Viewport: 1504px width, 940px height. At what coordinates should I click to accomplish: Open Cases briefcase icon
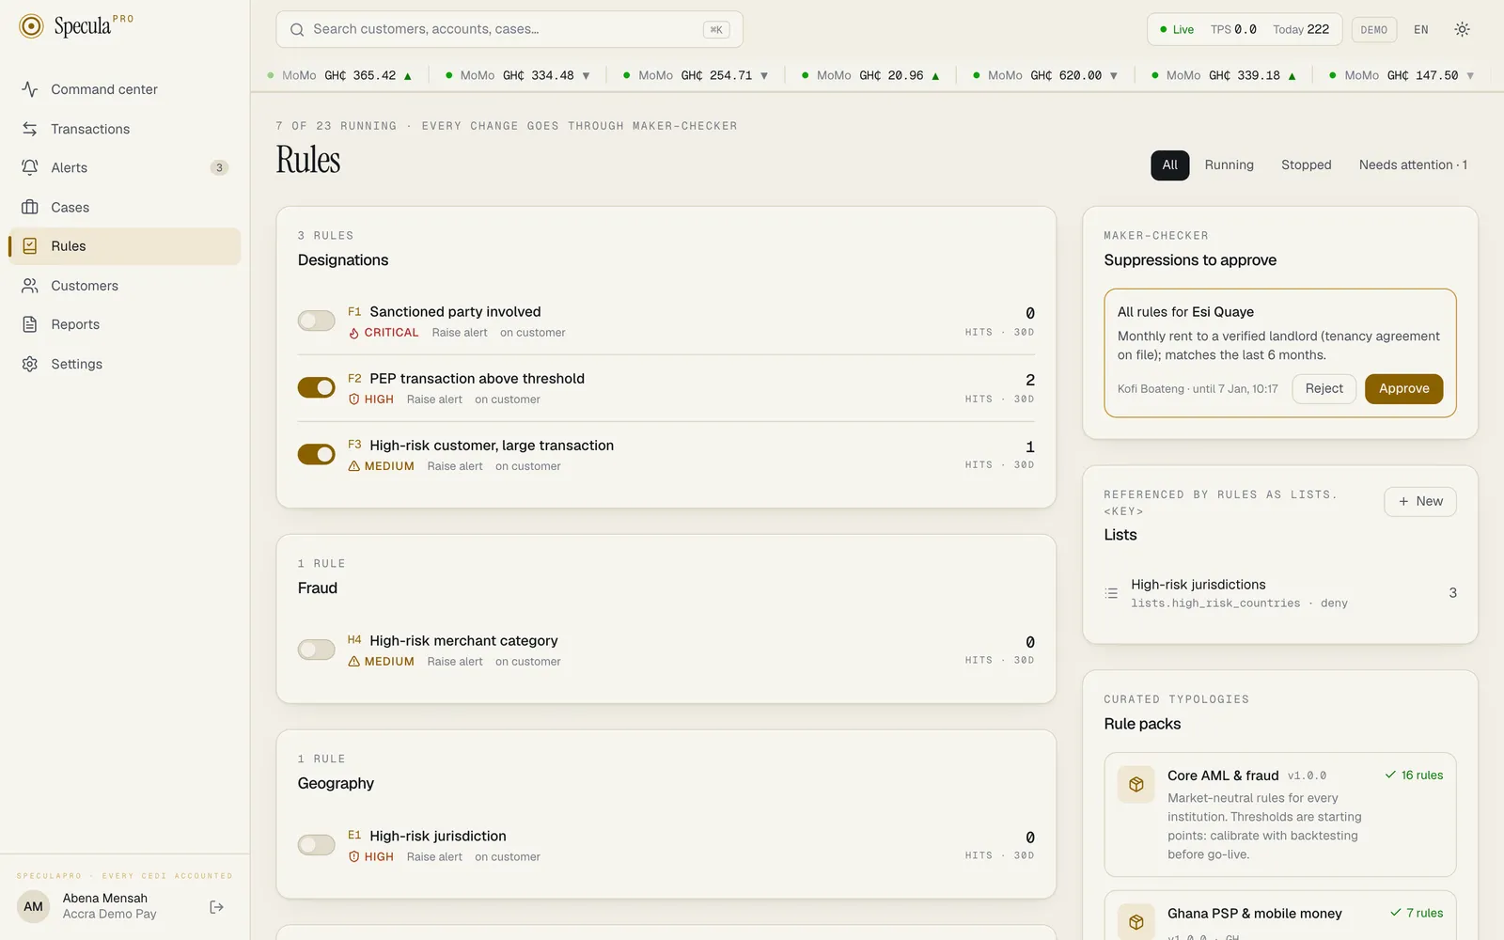pos(30,207)
